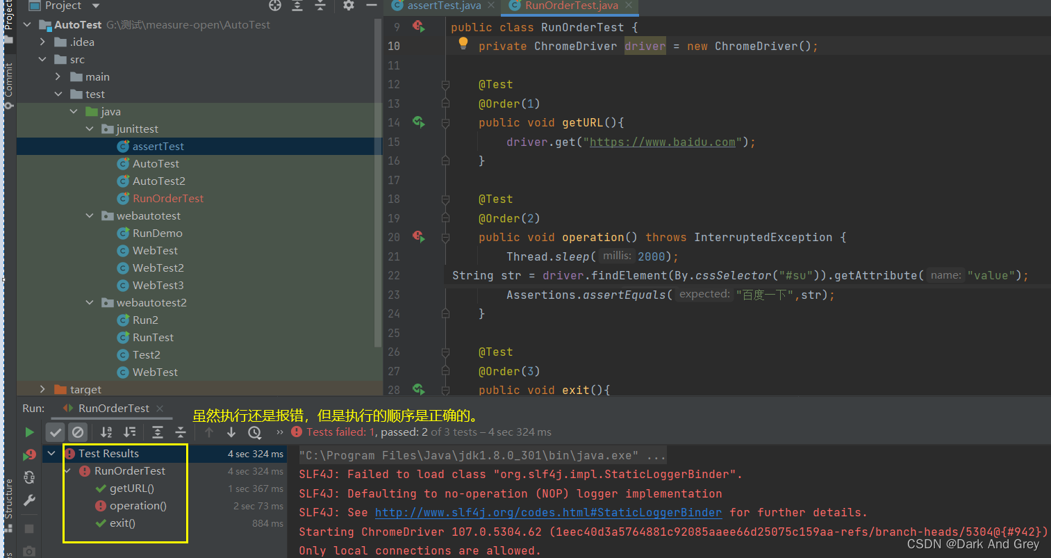
Task: Toggle show passed tests checkmark button
Action: click(x=56, y=432)
